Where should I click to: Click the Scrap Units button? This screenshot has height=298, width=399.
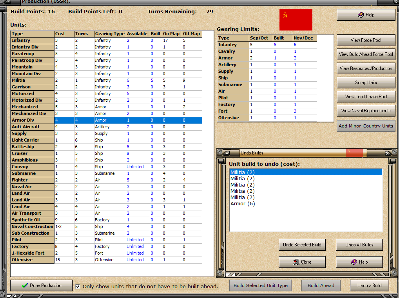[366, 83]
